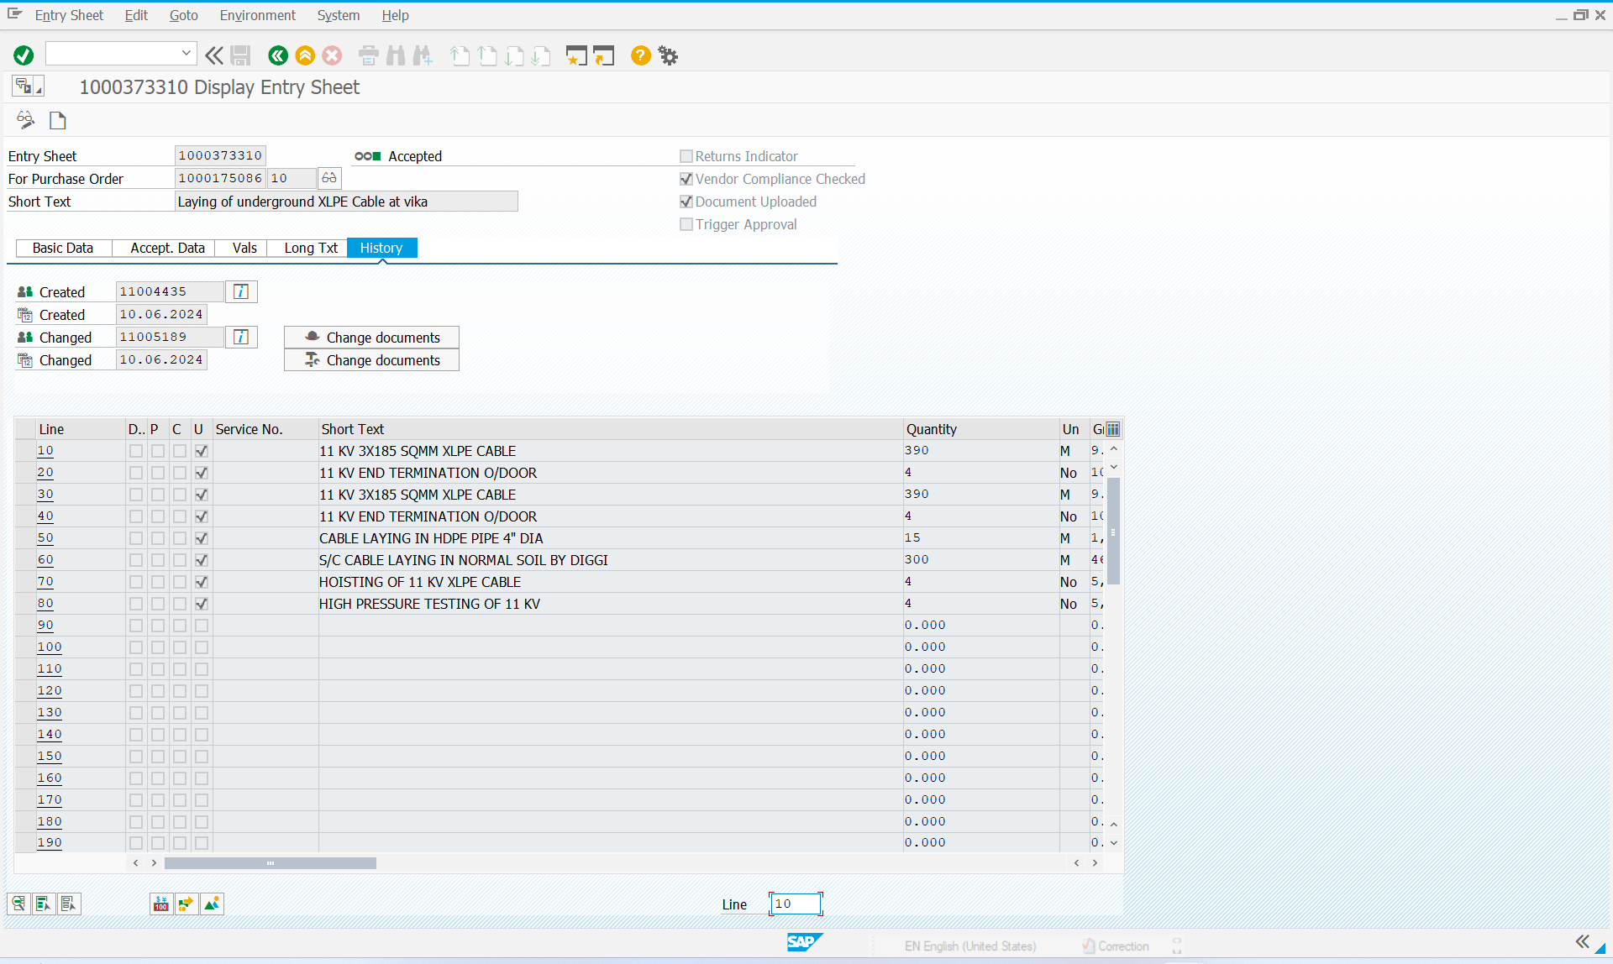
Task: Switch to the Accept. Data tab
Action: 167,248
